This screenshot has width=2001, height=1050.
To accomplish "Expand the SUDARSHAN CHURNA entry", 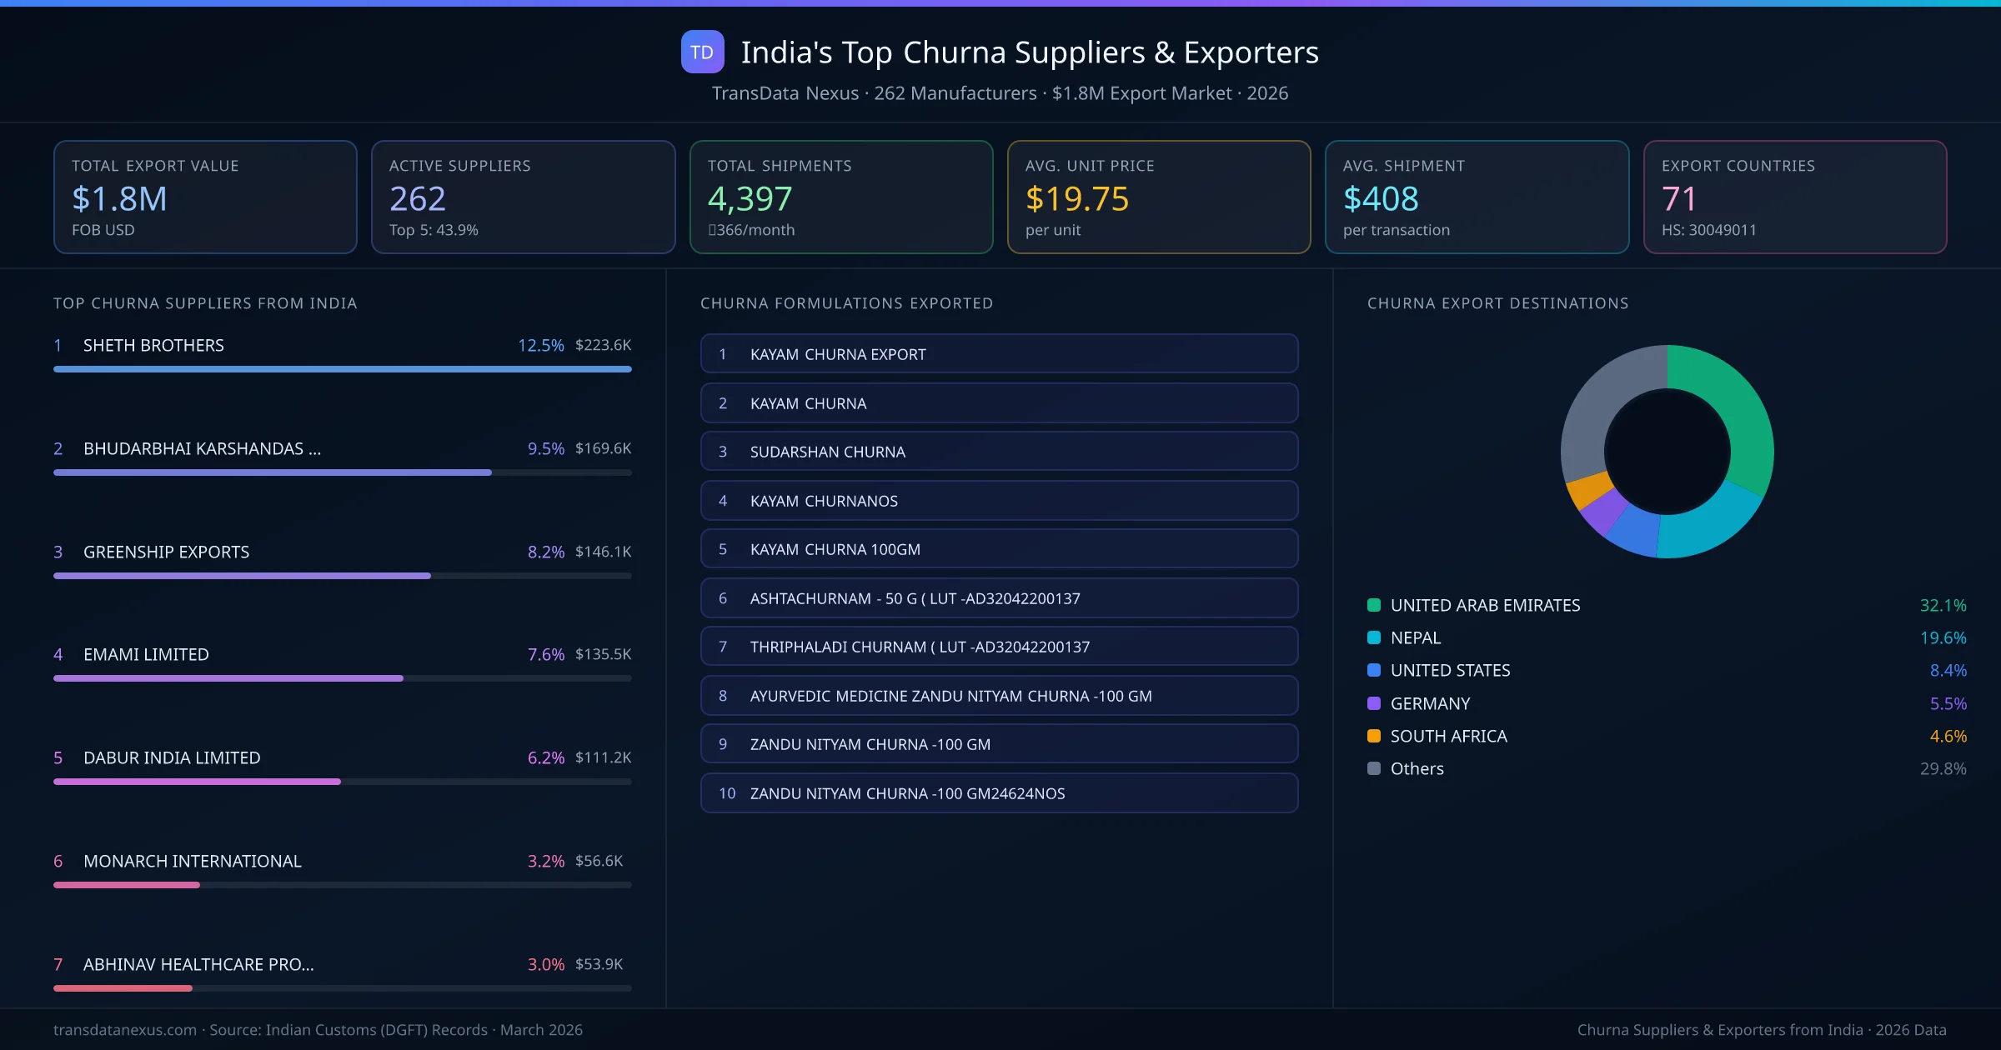I will (x=999, y=451).
